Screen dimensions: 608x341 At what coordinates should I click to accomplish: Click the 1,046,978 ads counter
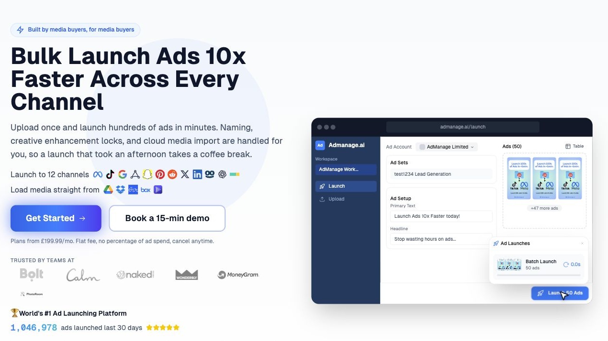(34, 328)
